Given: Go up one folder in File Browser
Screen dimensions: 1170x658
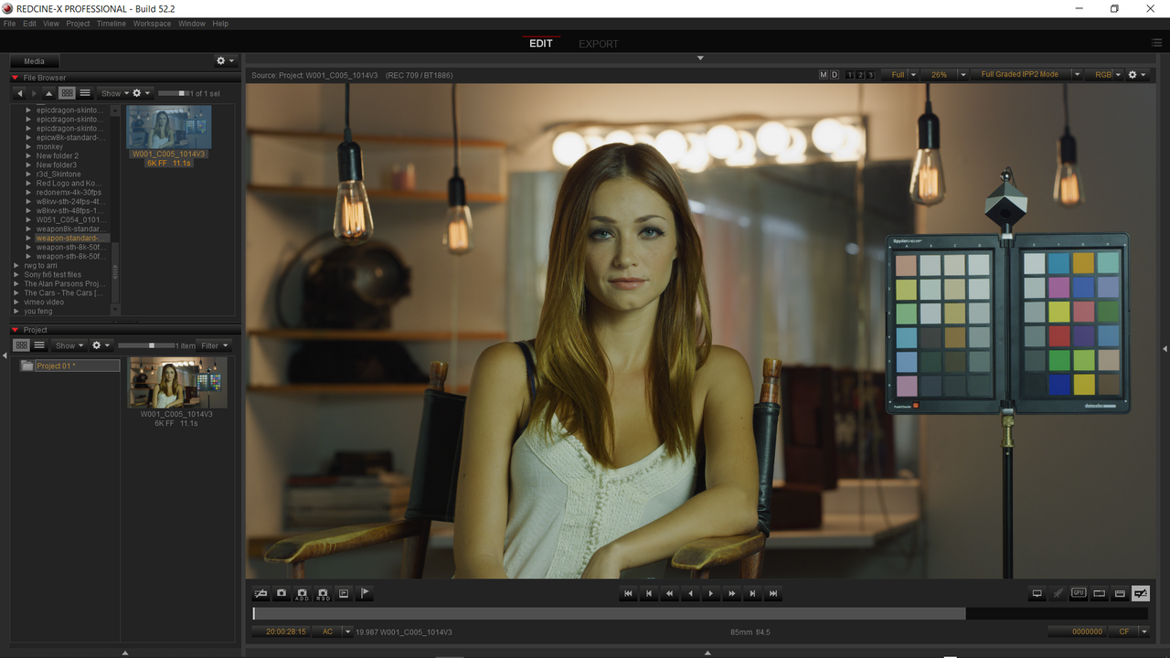Looking at the screenshot, I should (x=49, y=93).
